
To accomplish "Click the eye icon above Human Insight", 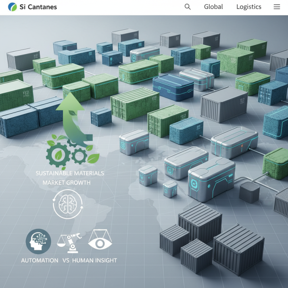I will click(x=100, y=242).
